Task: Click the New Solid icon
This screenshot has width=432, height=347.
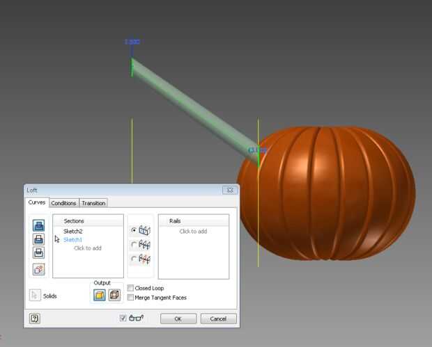Action: click(x=38, y=269)
